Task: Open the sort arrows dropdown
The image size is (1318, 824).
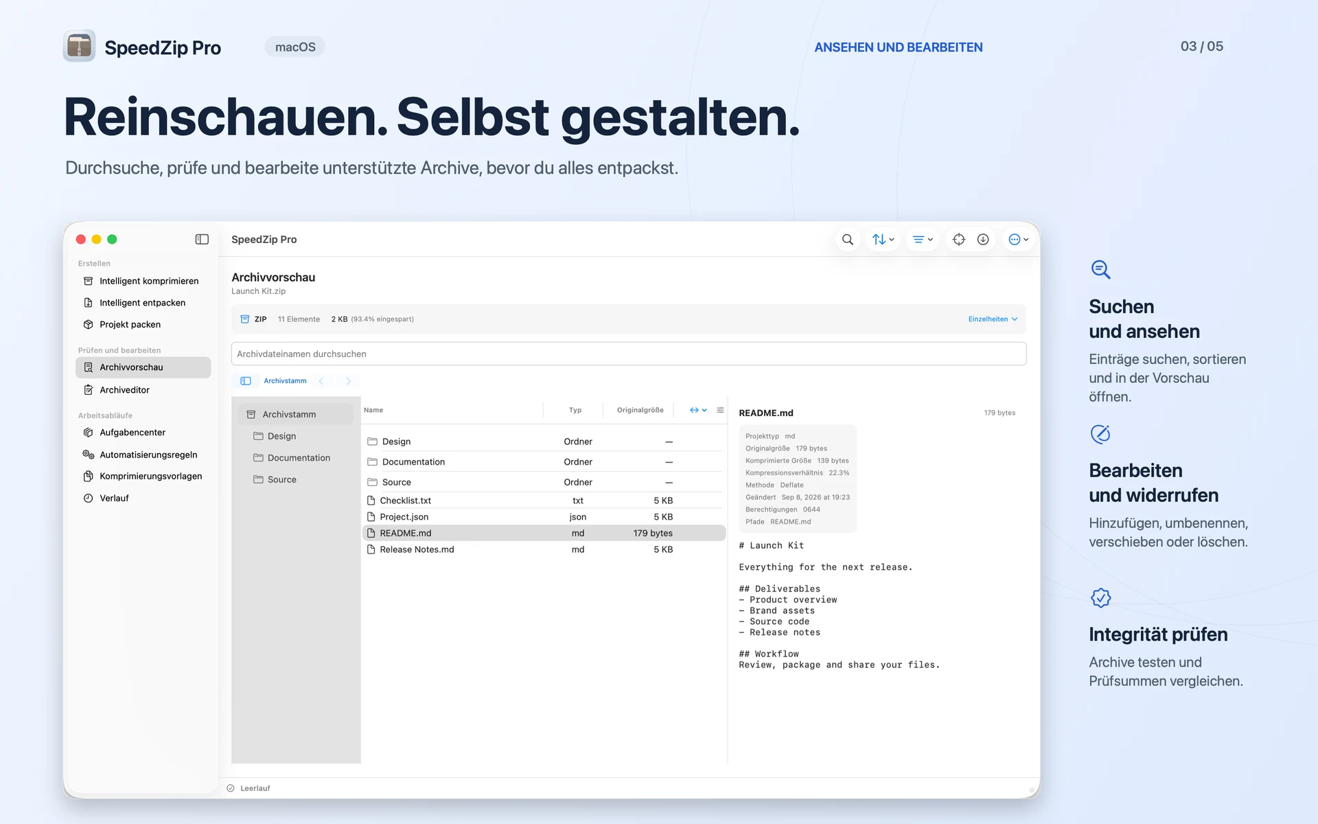Action: point(883,240)
